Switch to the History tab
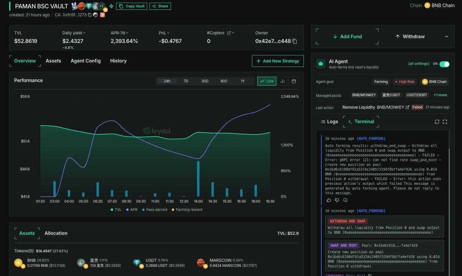Screen dimensions: 462x276 [x=118, y=61]
